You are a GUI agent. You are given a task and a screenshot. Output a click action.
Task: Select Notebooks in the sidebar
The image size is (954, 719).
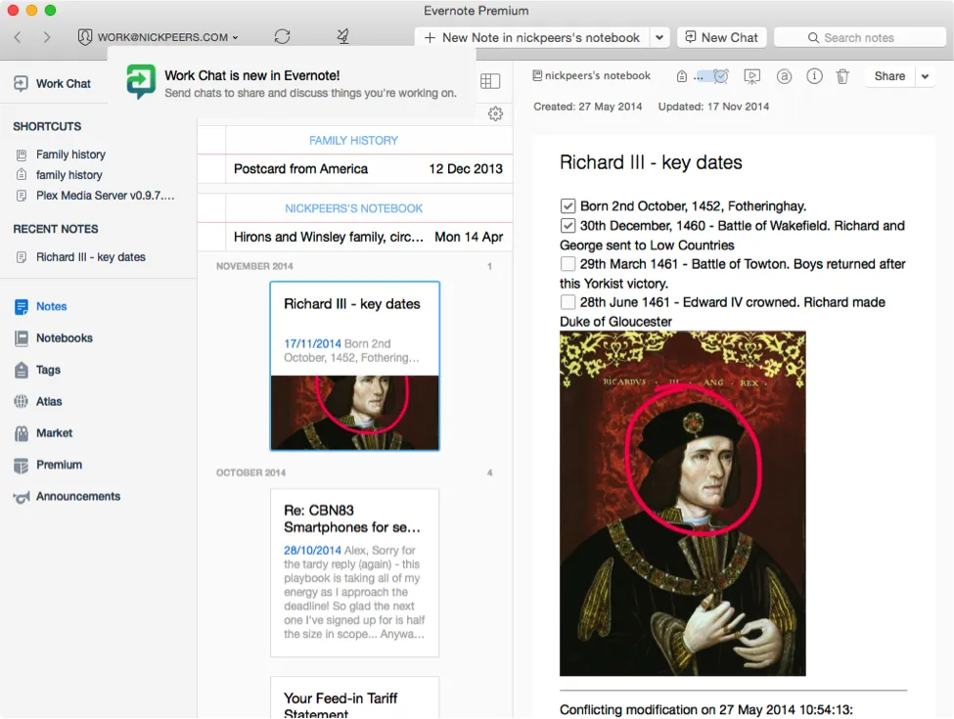pos(64,338)
